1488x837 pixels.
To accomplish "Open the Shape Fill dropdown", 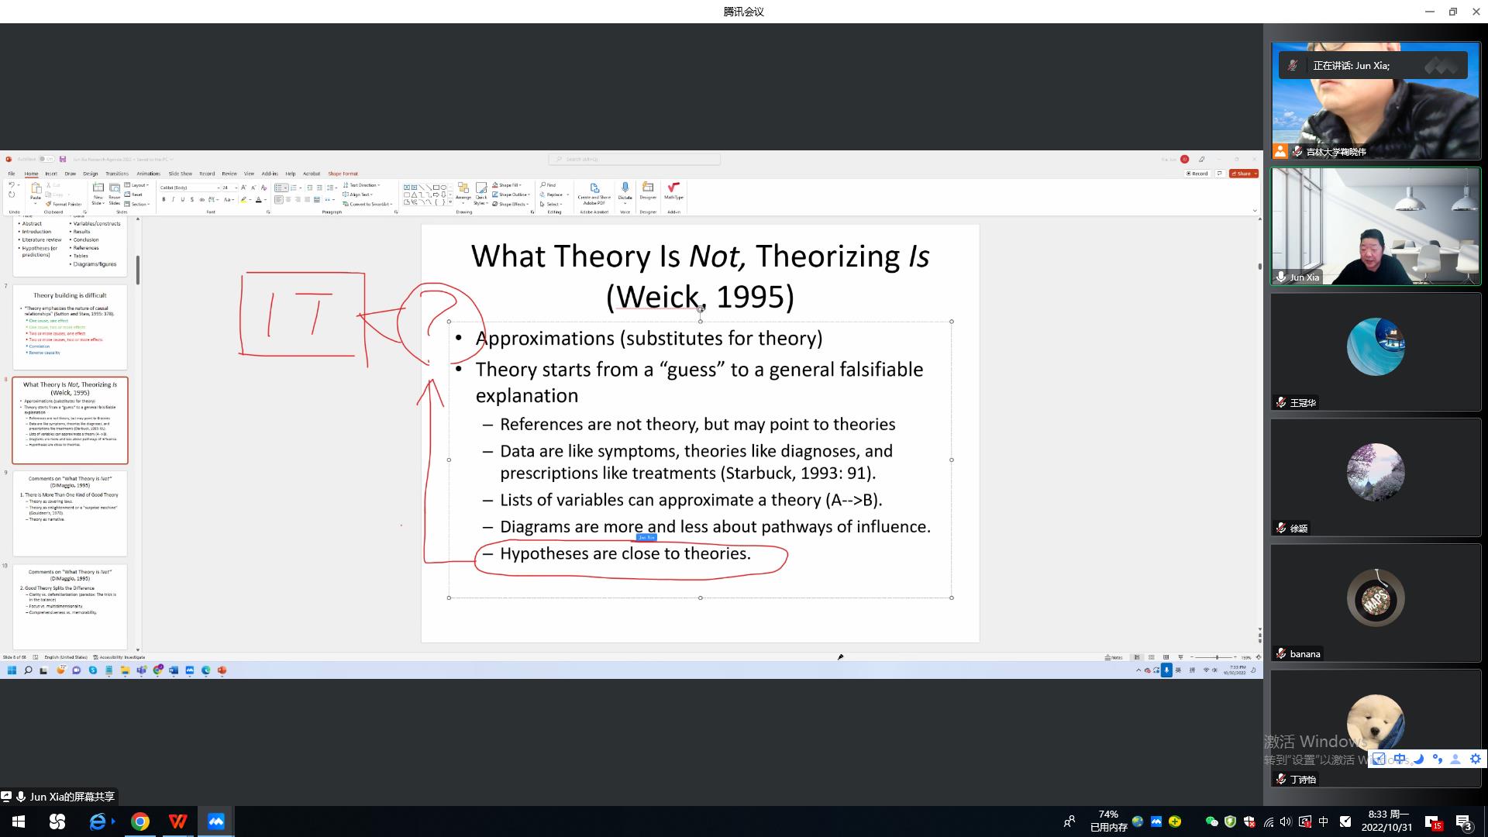I will point(510,185).
